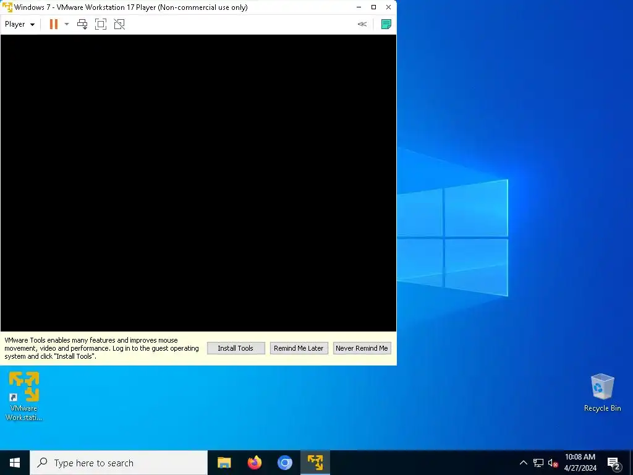Select the Recycle Bin desktop icon
This screenshot has height=475, width=633.
pos(602,393)
